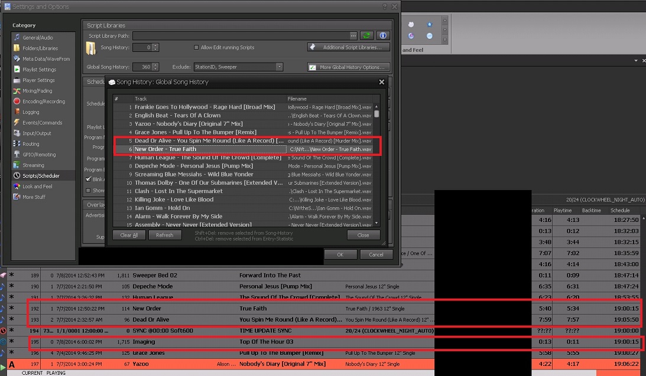Screen dimensions: 646x376
Task: Open the Routing category
Action: point(31,144)
